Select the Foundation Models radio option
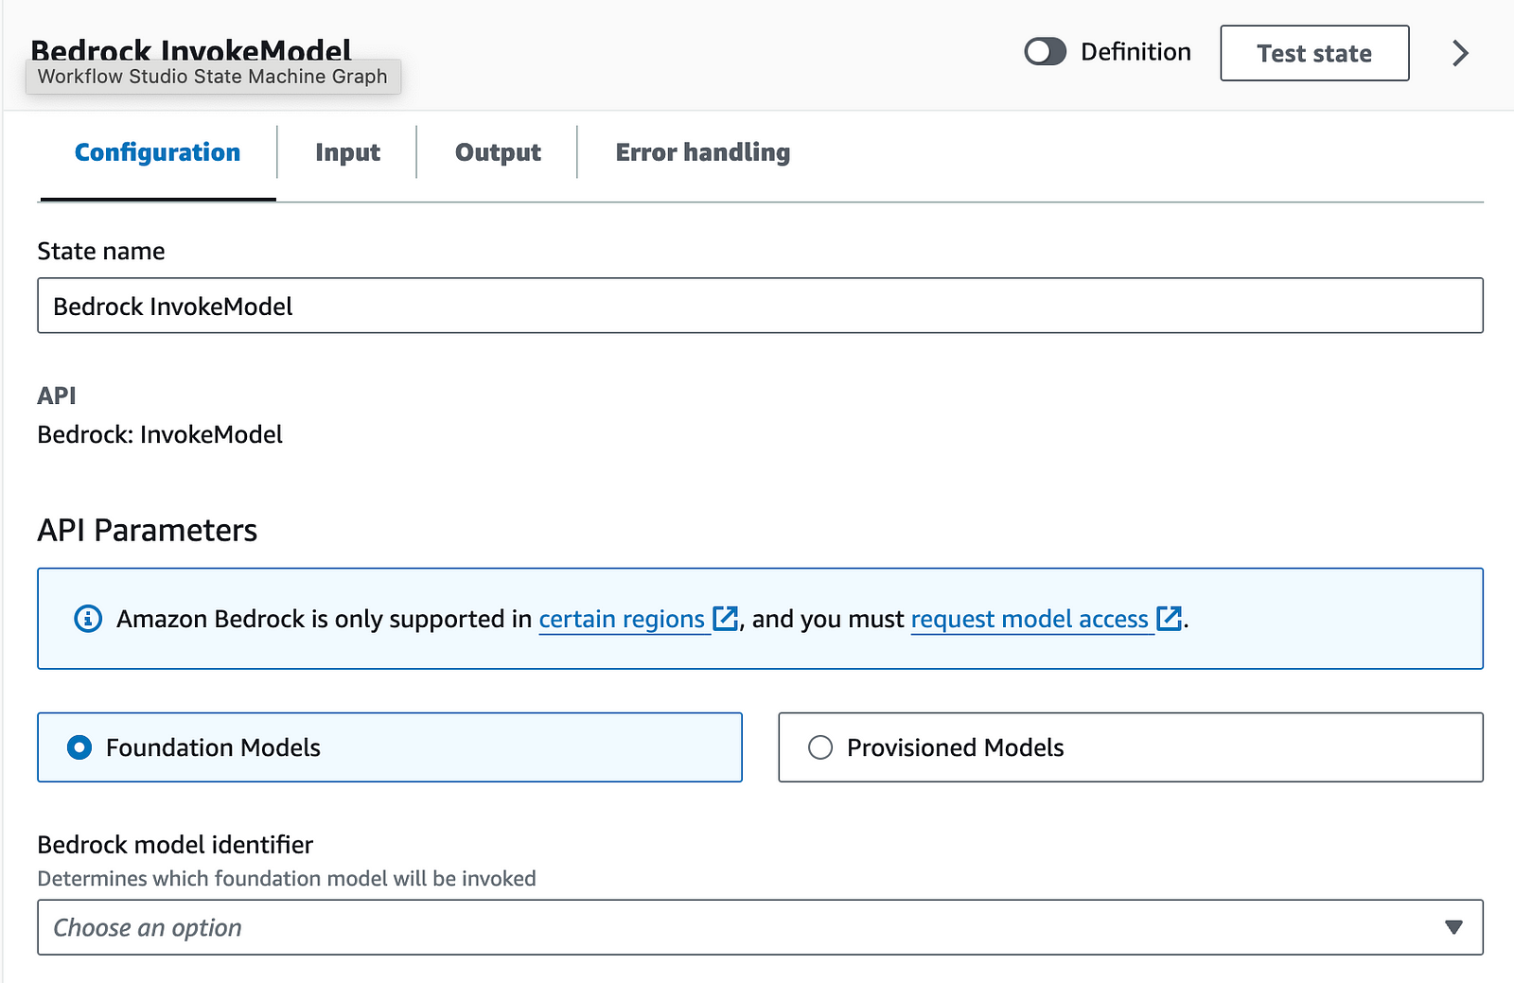1514x983 pixels. pyautogui.click(x=390, y=747)
